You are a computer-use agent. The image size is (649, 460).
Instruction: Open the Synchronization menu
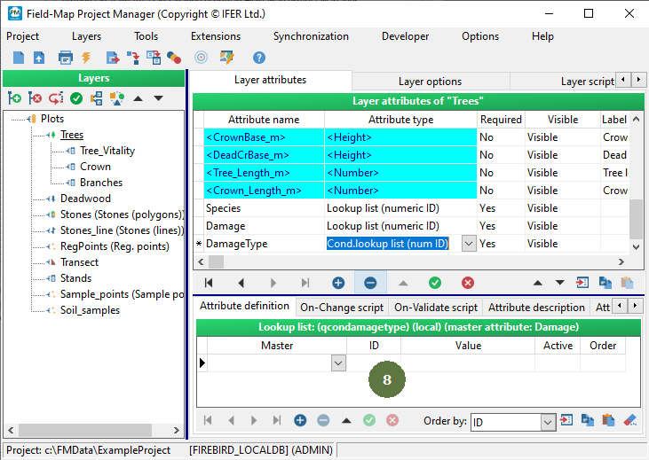tap(311, 36)
